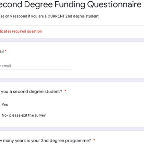Click the word "CURRENT" in the description
Image resolution: width=144 pixels, height=144 pixels.
point(56,16)
